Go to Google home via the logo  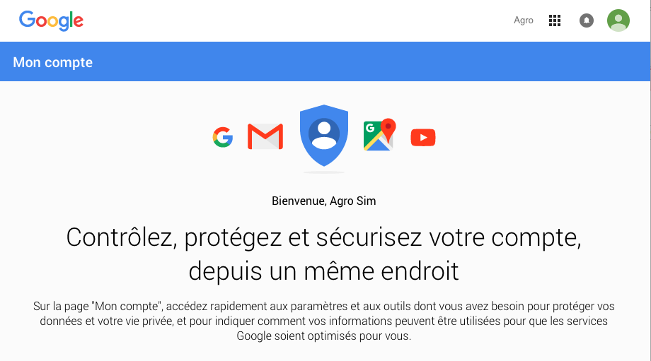coord(51,20)
